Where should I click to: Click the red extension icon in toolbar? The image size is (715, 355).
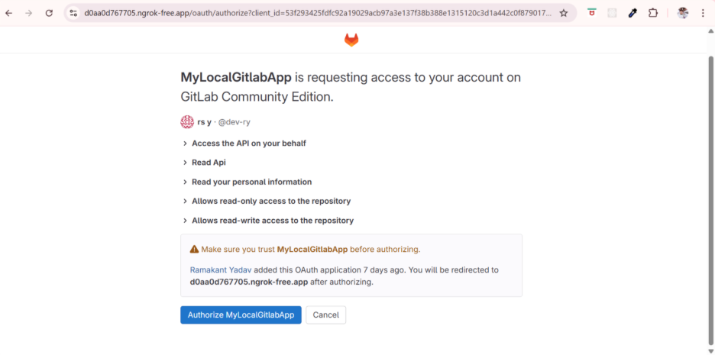click(x=592, y=13)
